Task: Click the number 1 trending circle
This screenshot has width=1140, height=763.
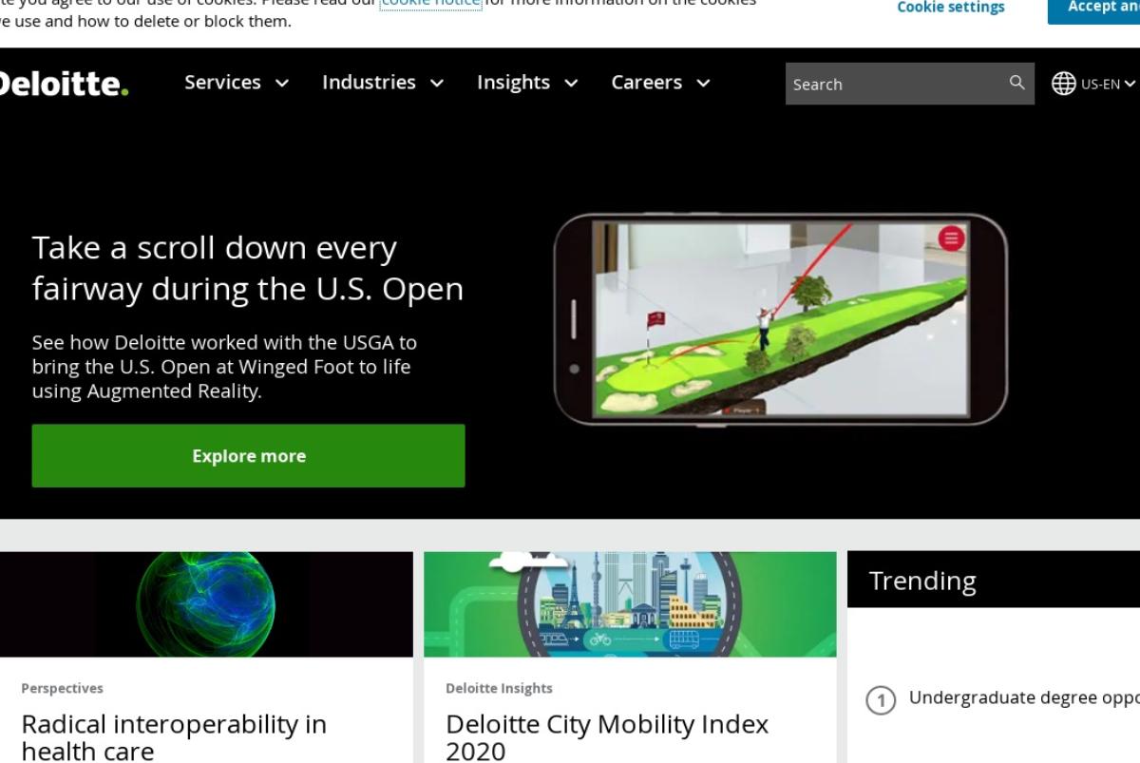Action: tap(881, 701)
